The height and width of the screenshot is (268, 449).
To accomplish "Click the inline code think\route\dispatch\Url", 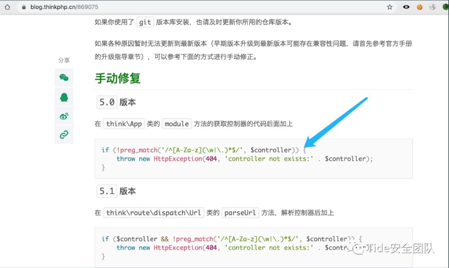I will point(153,213).
